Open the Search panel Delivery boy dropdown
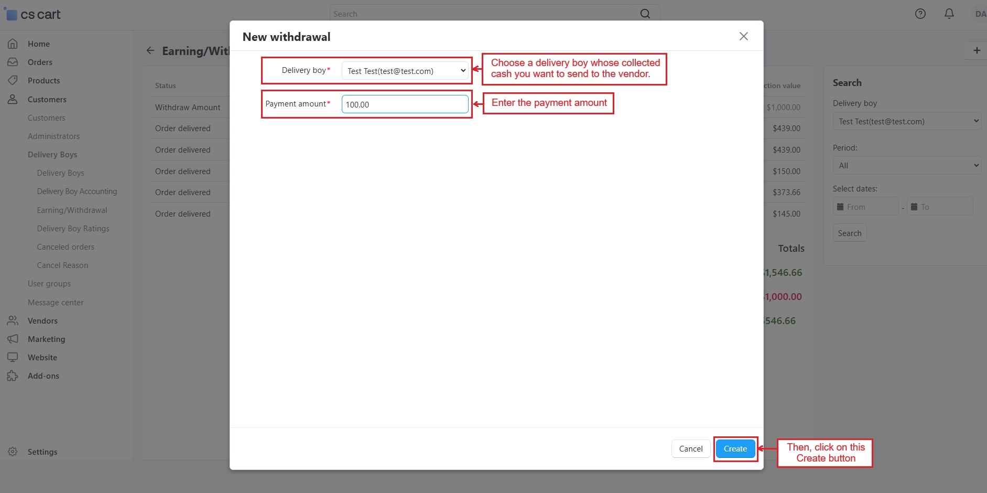Image resolution: width=987 pixels, height=493 pixels. point(906,122)
